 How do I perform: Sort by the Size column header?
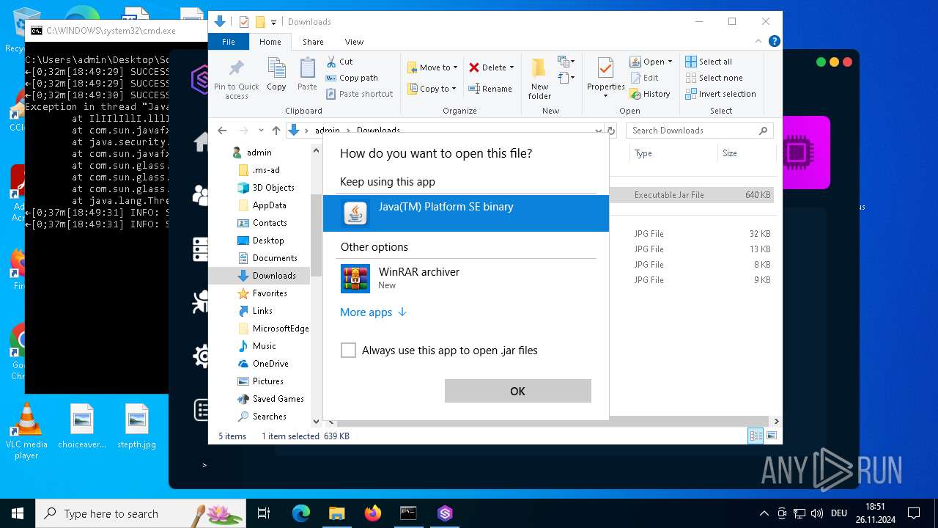747,153
